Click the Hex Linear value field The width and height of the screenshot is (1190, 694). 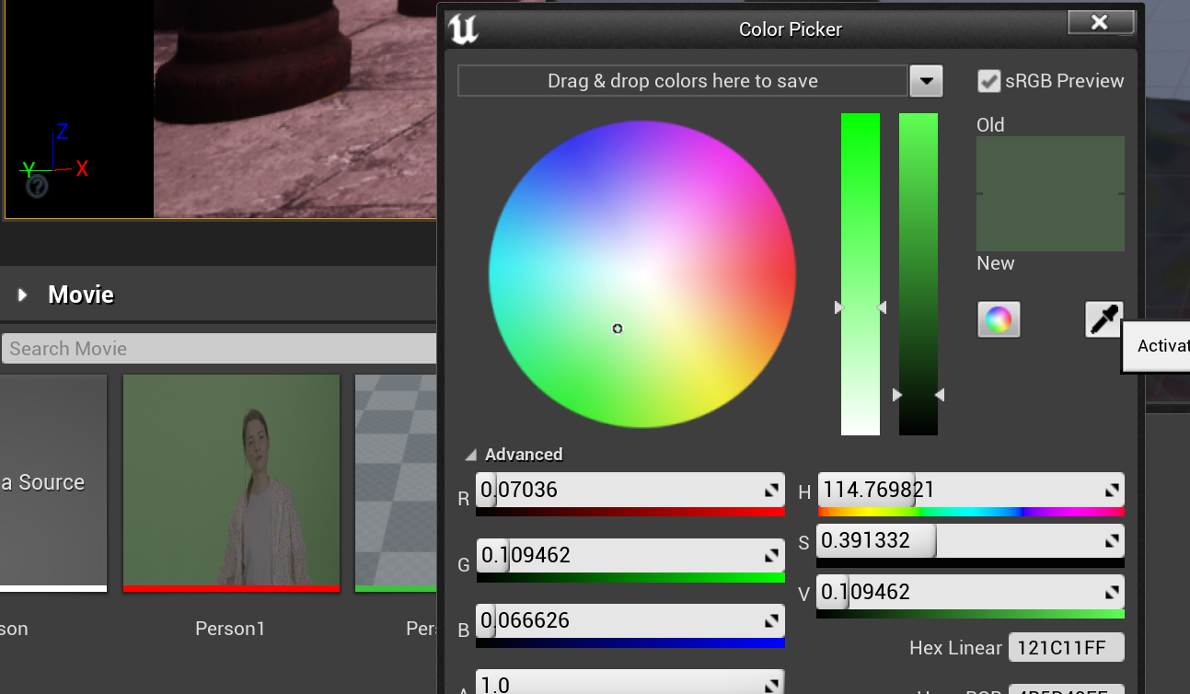(x=1067, y=648)
